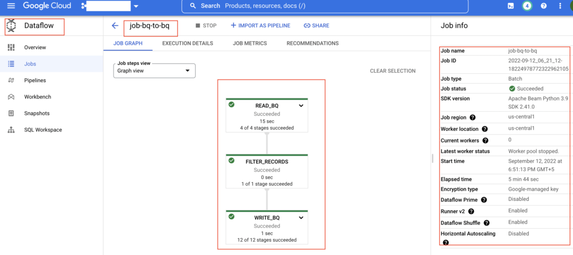Viewport: 573px width, 255px height.
Task: Click the Dataflow product icon
Action: 12,26
